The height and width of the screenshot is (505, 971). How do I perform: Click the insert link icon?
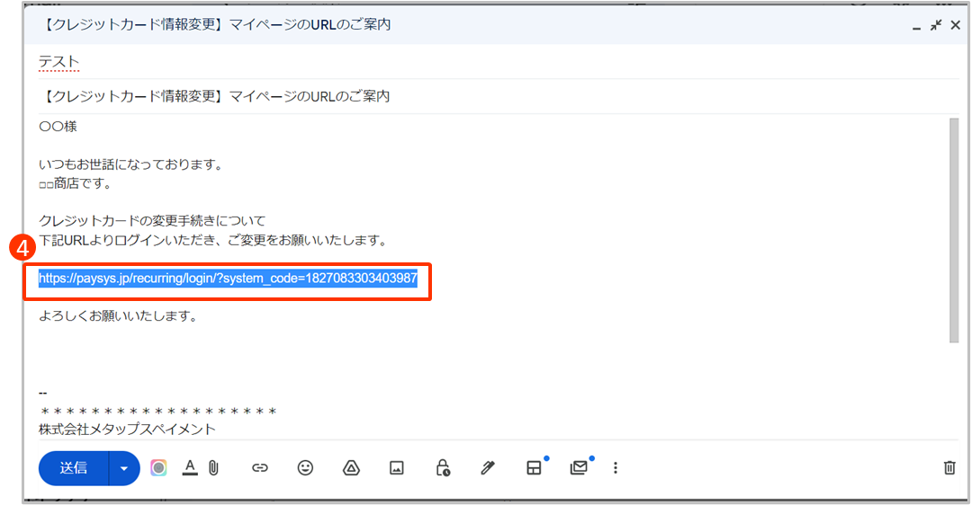click(260, 468)
